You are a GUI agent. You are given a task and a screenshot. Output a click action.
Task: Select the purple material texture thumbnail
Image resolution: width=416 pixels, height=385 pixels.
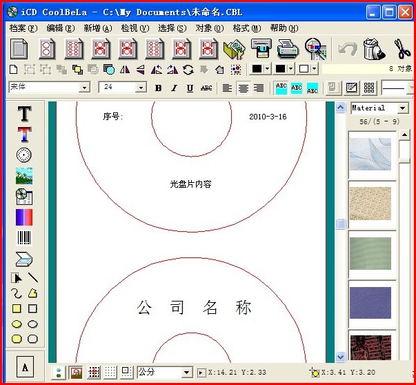370,303
